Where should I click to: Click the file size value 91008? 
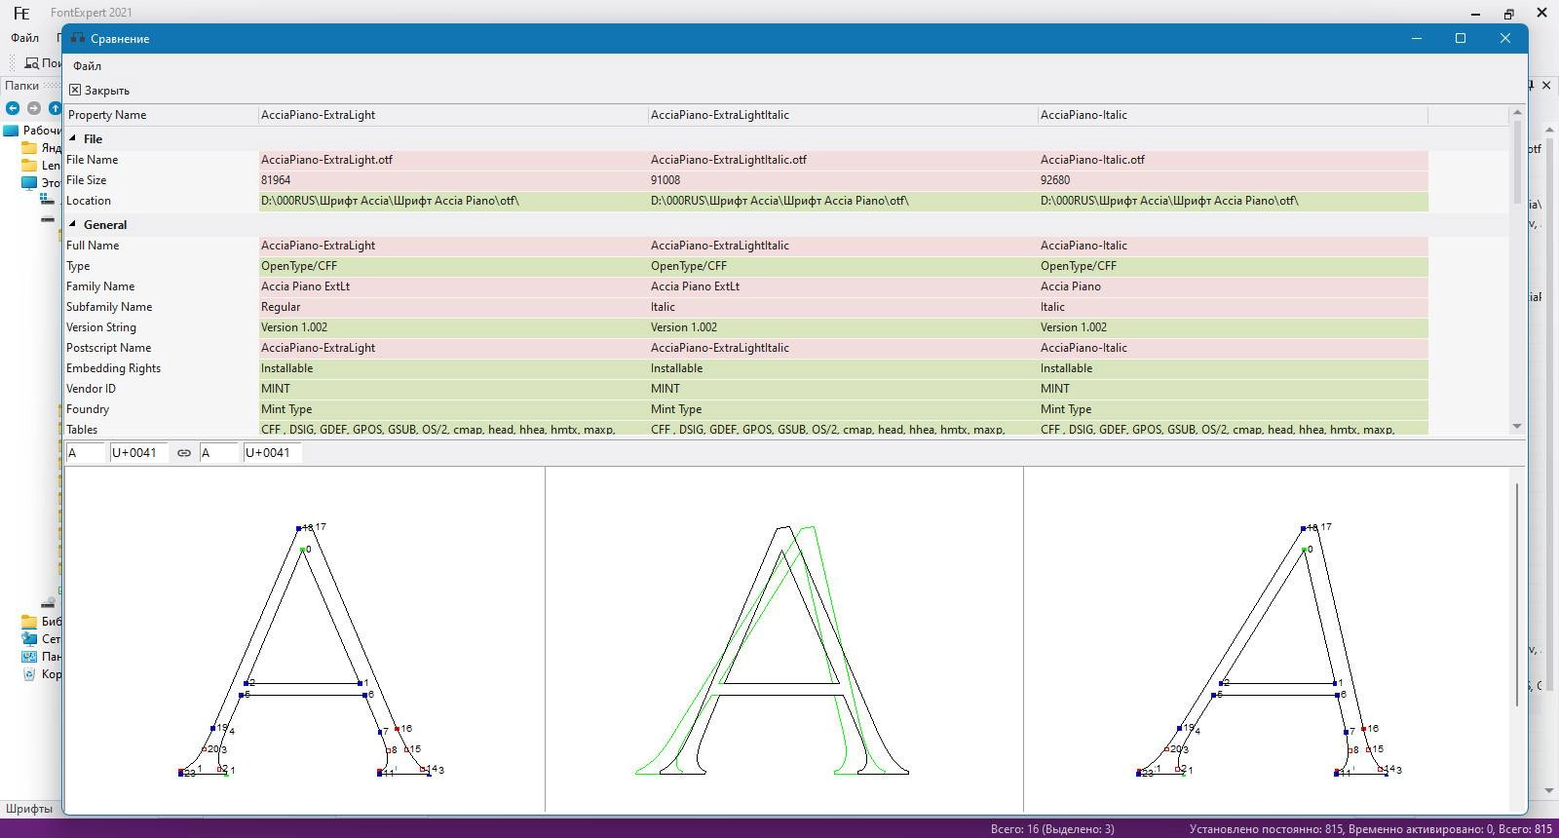coord(665,180)
